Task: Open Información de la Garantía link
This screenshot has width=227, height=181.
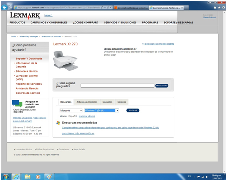Action: (26, 65)
